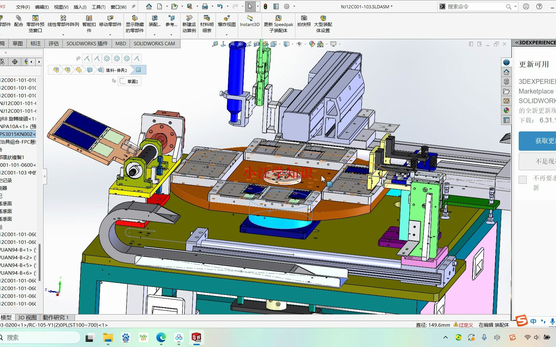Click inside the 搜索命令 search field

tap(475, 6)
